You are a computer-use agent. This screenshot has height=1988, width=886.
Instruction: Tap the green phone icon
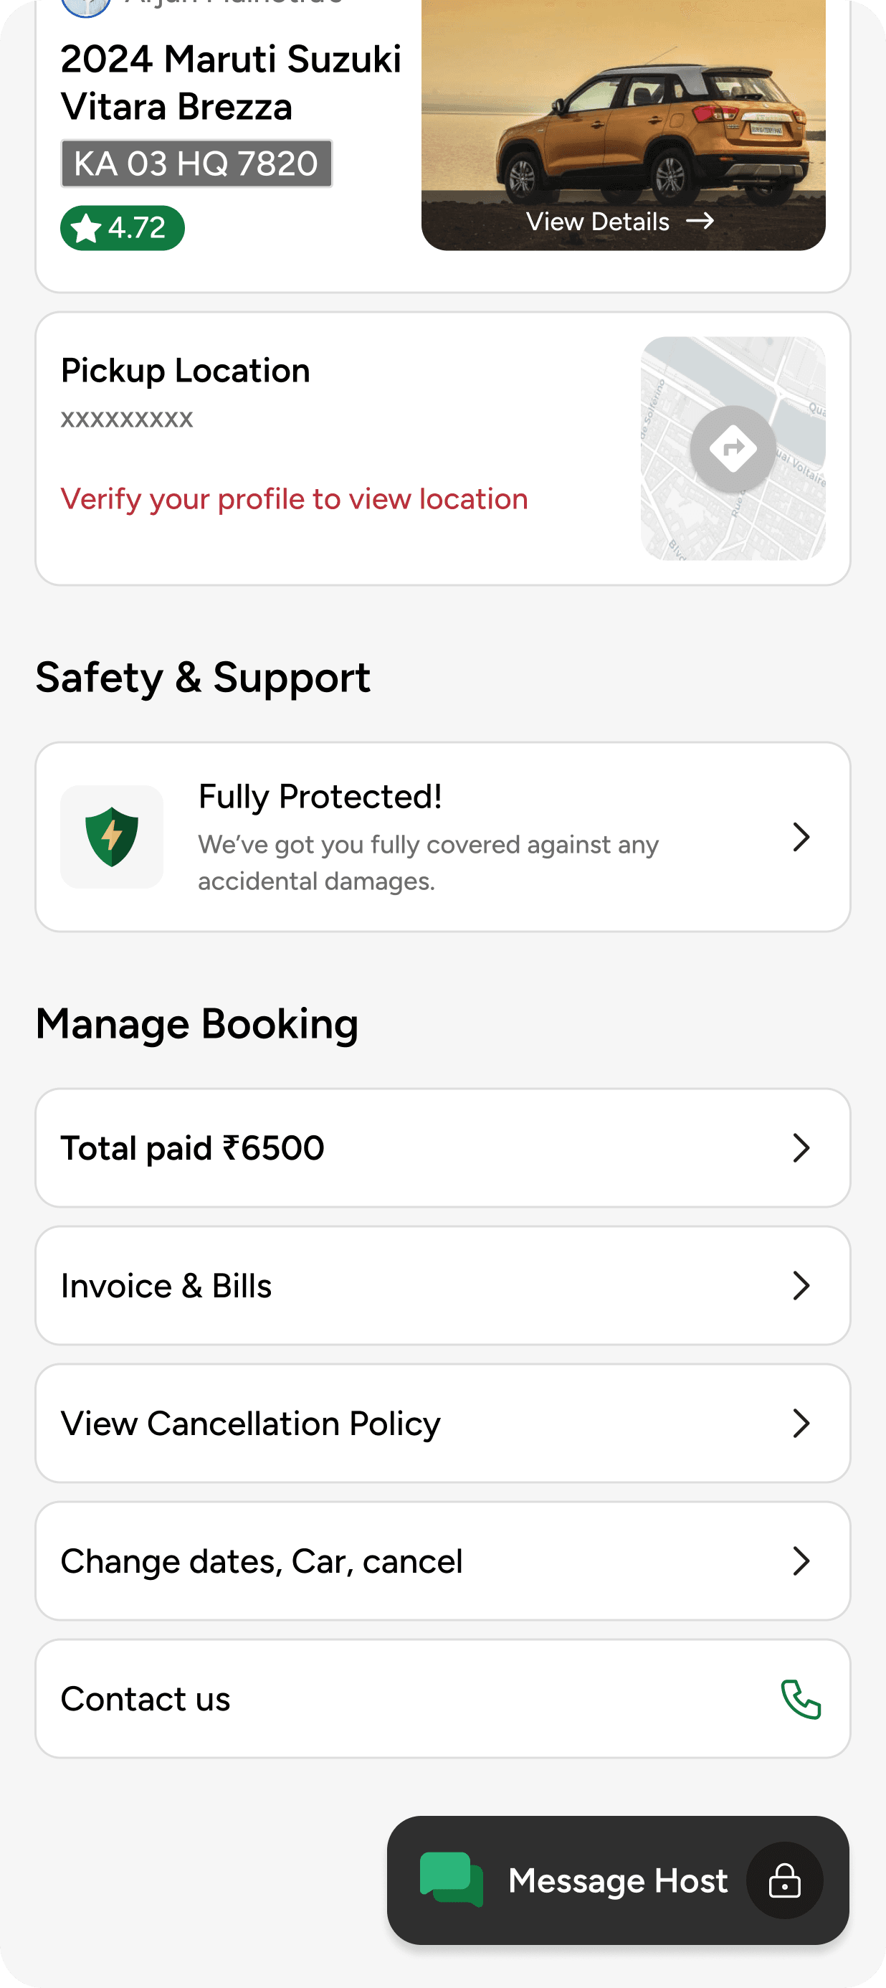[x=801, y=1698]
